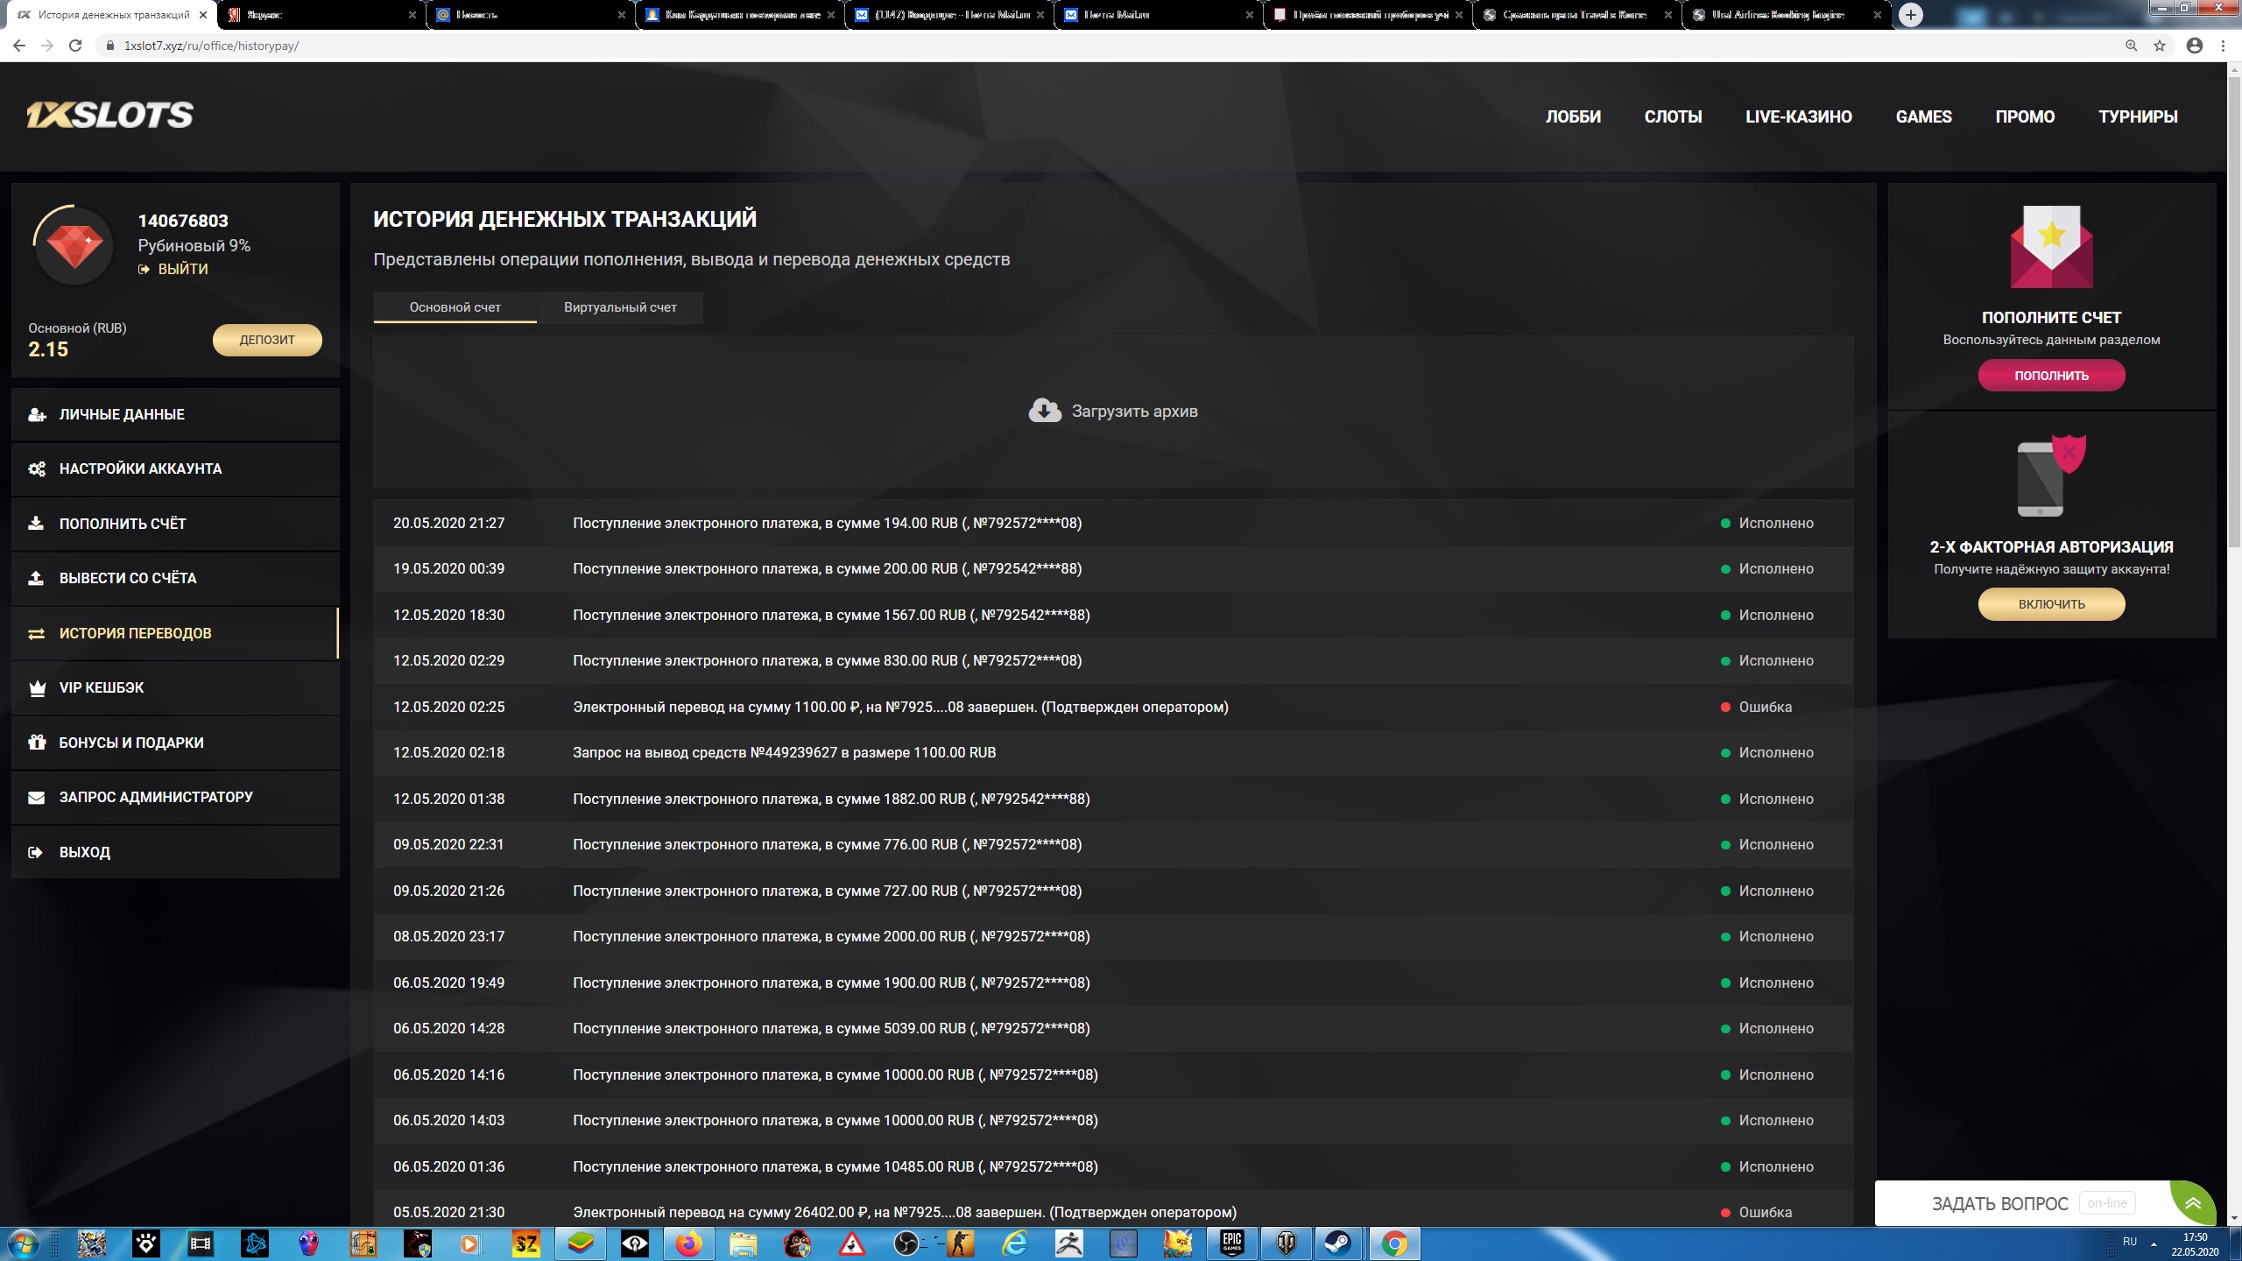Click the ВЫЙТИ logout link

(x=182, y=269)
